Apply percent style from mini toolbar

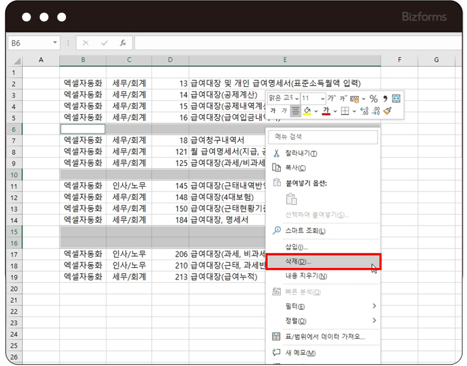click(374, 99)
